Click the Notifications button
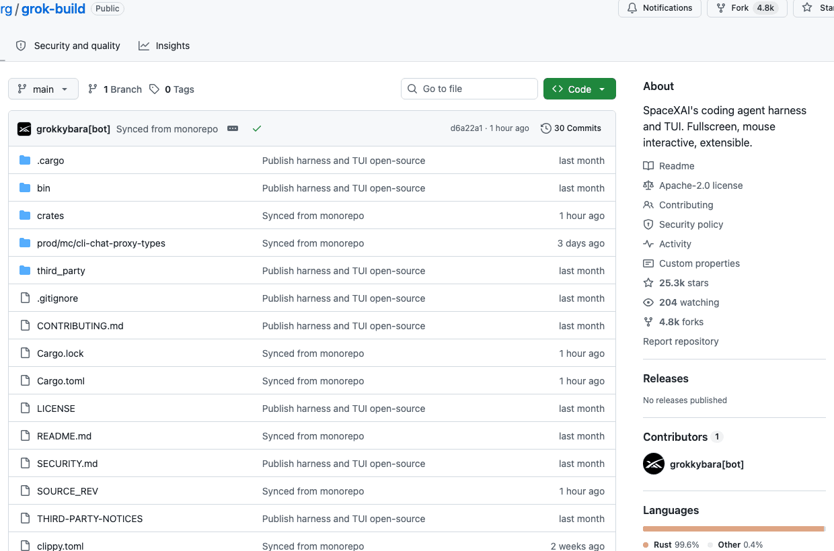The image size is (834, 551). click(x=660, y=8)
